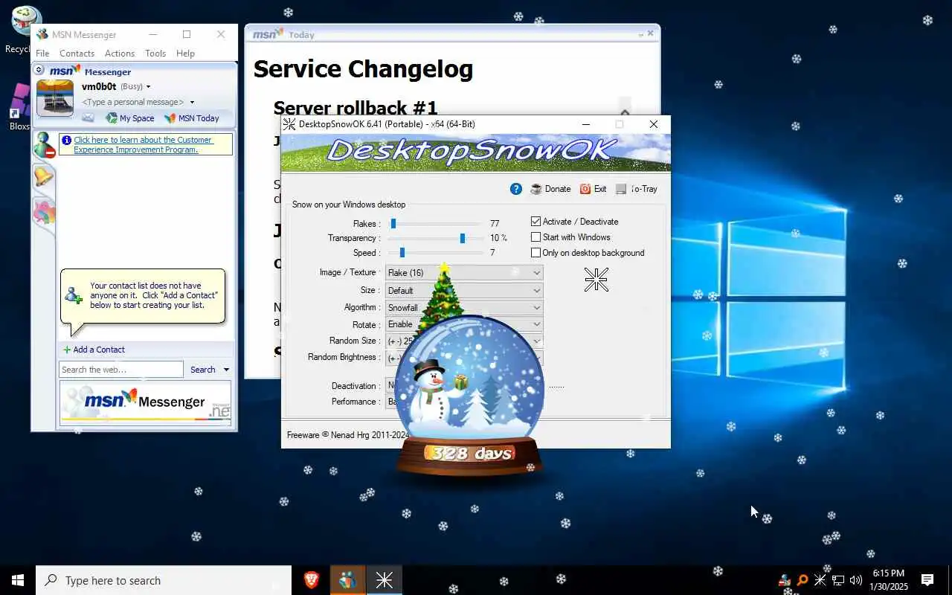The image size is (952, 595).
Task: Open the web Search options dropdown arrow
Action: (x=226, y=370)
